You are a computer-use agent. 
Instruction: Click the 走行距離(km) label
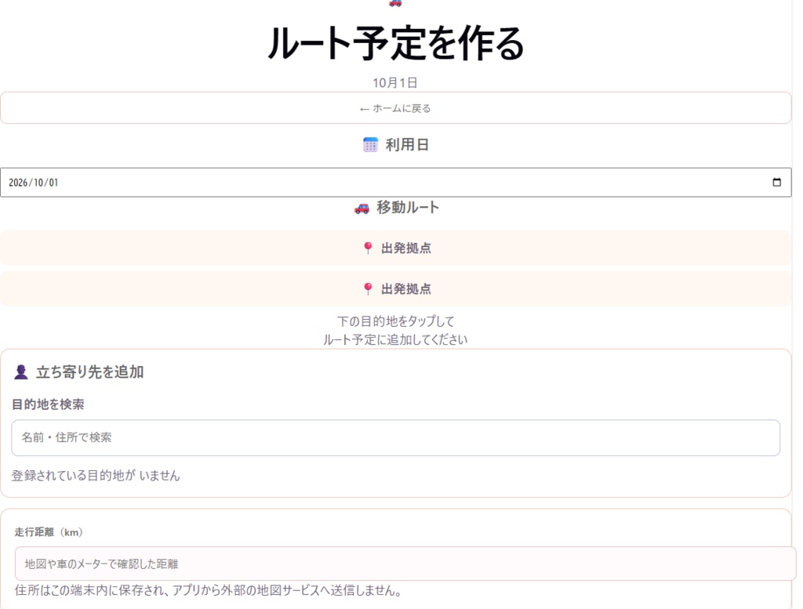(x=49, y=532)
